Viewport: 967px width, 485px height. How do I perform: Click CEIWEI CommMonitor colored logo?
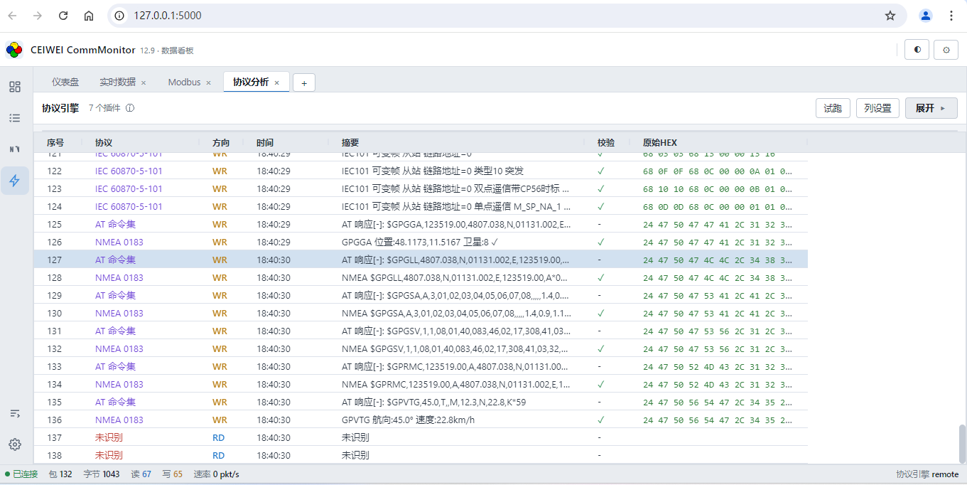14,50
